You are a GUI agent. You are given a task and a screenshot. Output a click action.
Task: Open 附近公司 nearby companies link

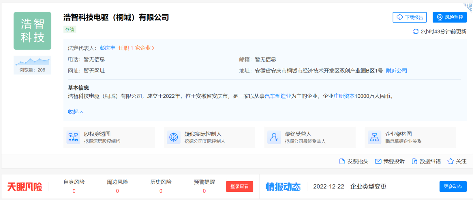(396, 71)
